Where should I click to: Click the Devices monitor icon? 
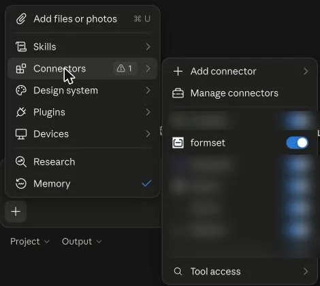(21, 134)
